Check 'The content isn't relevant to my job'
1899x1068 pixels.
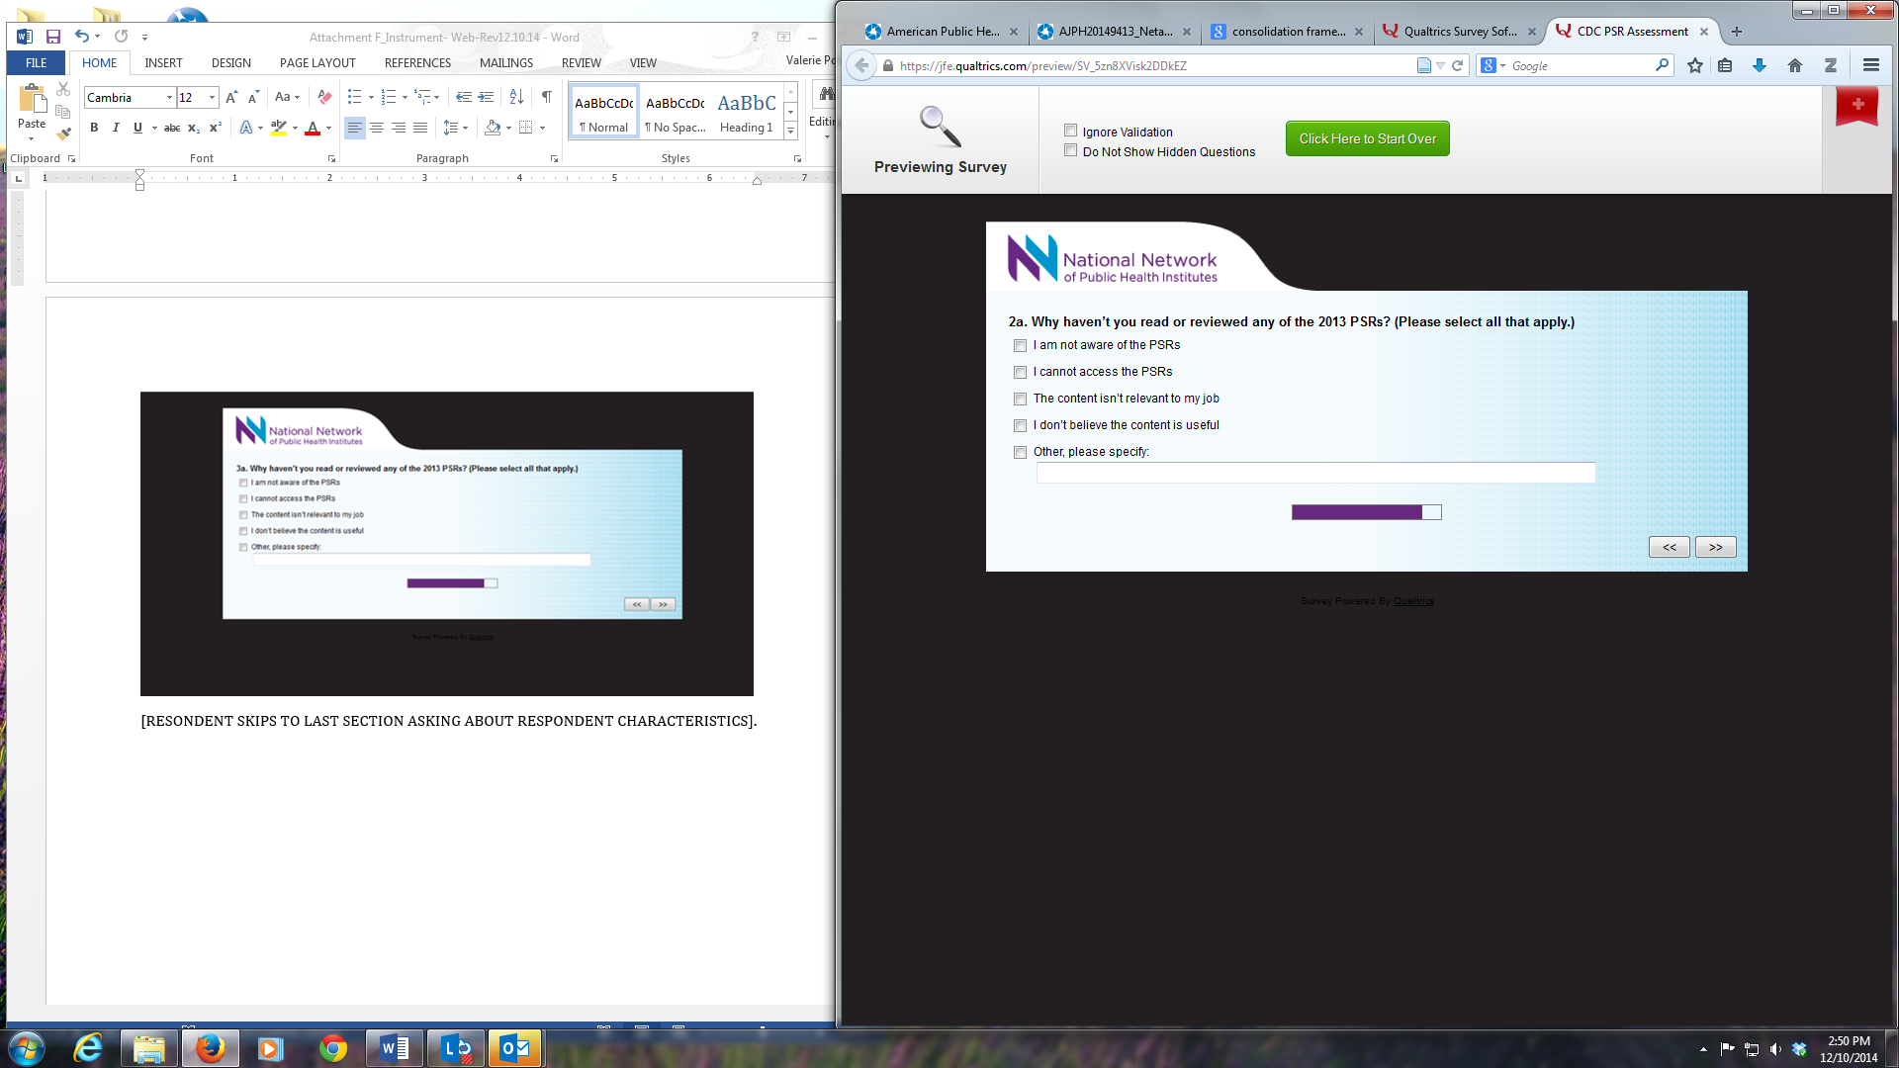[1020, 400]
